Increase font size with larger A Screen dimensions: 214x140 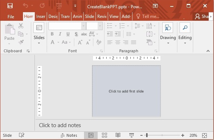pos(80,42)
